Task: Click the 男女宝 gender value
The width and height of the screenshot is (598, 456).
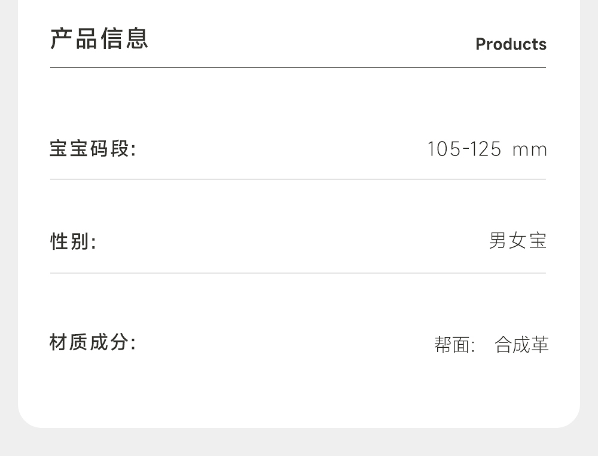Action: click(x=518, y=241)
